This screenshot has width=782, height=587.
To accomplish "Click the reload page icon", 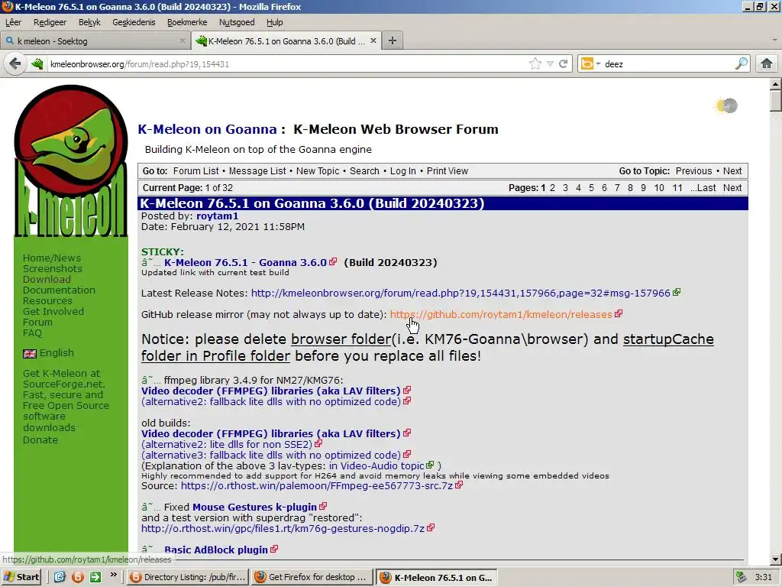I will point(564,64).
